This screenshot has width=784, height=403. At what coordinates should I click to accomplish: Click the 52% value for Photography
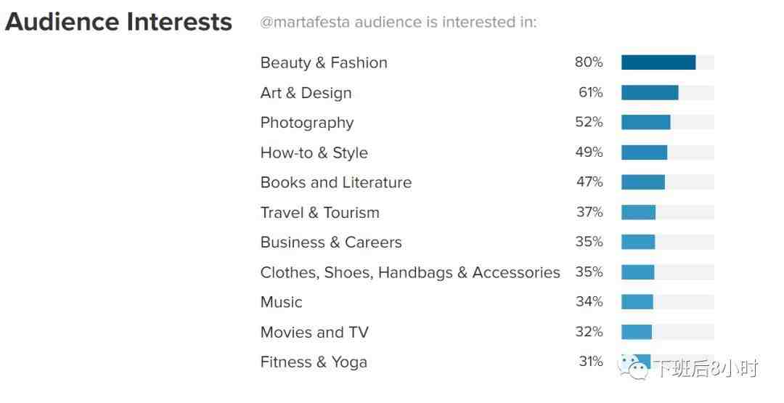[x=589, y=122]
